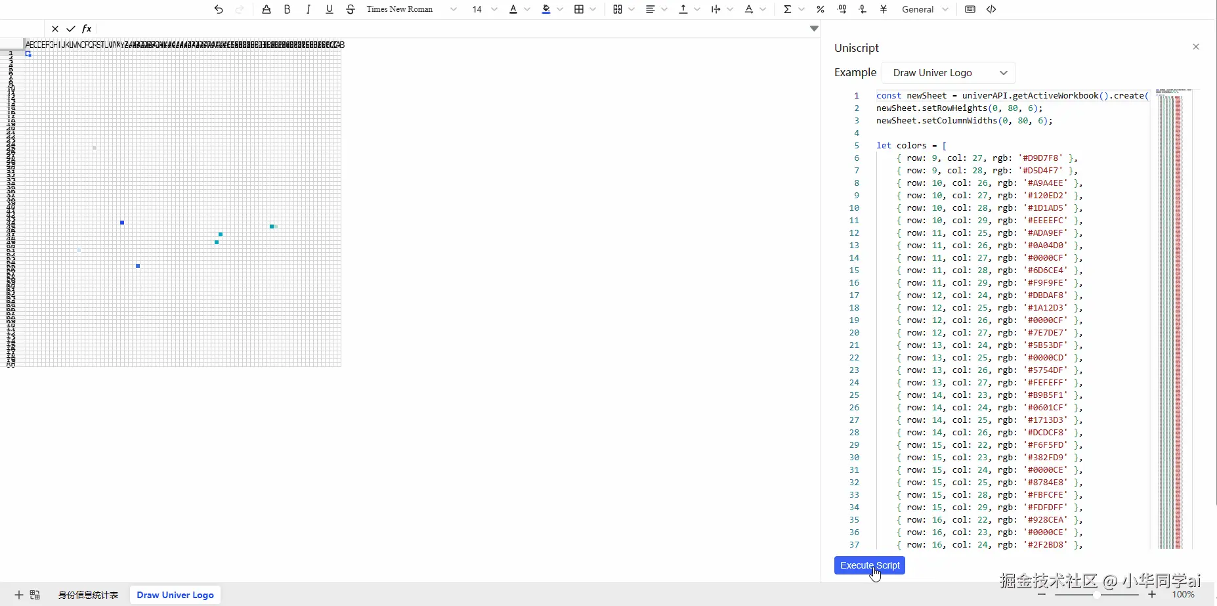The width and height of the screenshot is (1217, 606).
Task: Expand the text color options arrow
Action: (x=527, y=9)
